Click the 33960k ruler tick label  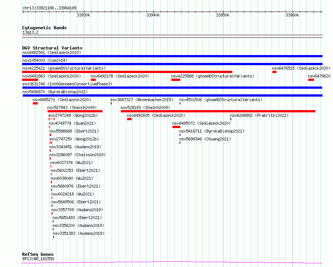[x=292, y=15]
